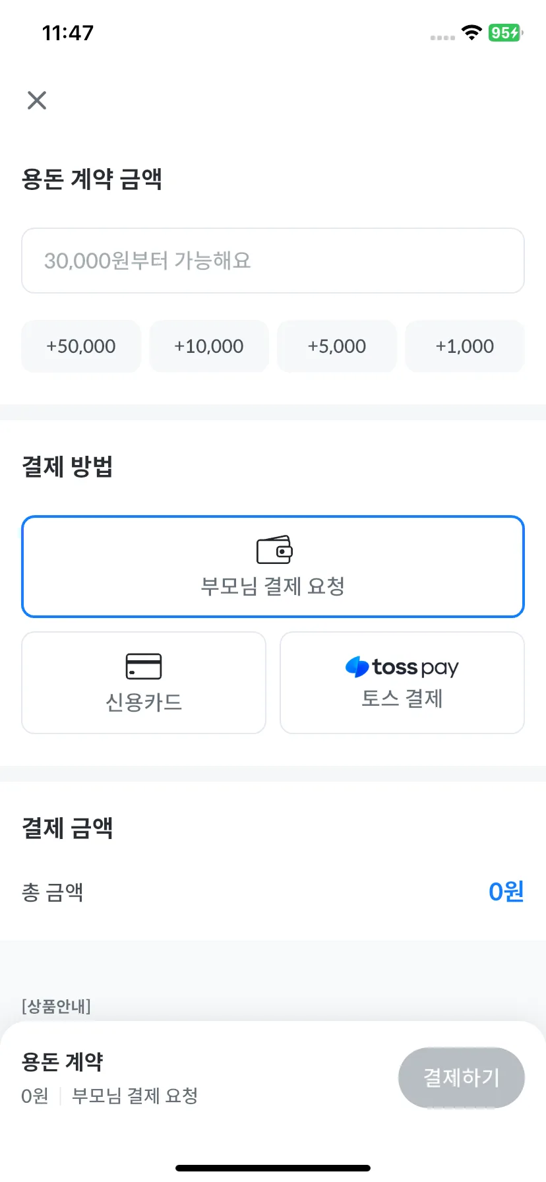Select 신용카드 as payment method
The height and width of the screenshot is (1182, 546).
click(144, 683)
